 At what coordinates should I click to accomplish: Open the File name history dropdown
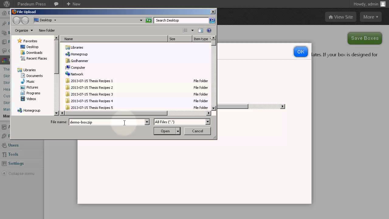[147, 122]
